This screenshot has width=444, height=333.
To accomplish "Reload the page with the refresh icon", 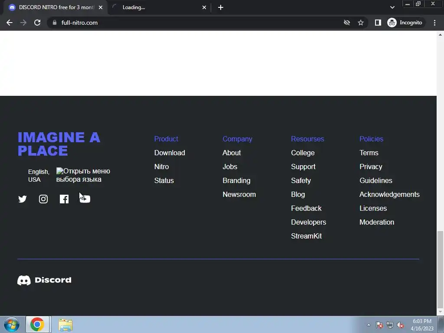I will [x=37, y=23].
